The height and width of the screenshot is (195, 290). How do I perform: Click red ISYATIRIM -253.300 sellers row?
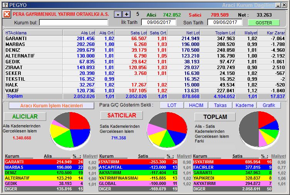coord(138,162)
